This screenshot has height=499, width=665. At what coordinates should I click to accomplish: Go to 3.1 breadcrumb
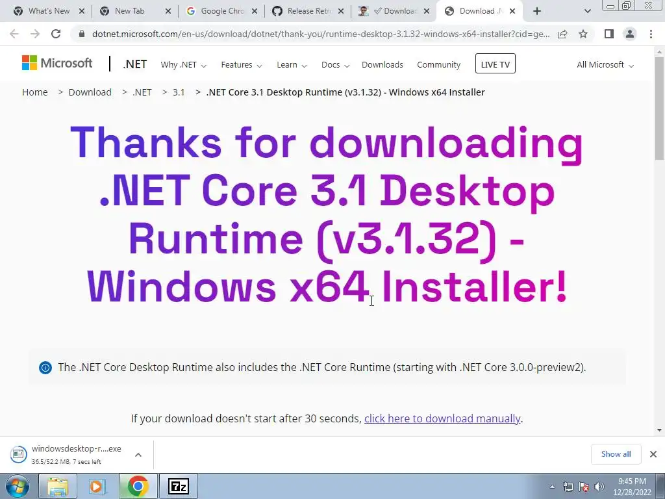tap(179, 92)
